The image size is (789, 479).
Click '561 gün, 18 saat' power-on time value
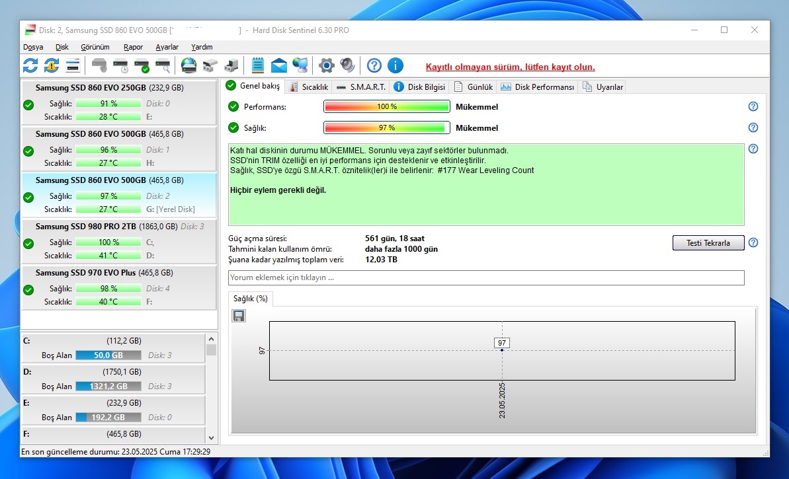pos(394,239)
